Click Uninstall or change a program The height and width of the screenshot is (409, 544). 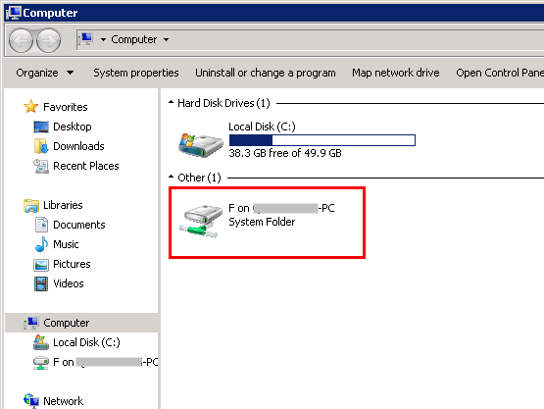click(x=266, y=73)
